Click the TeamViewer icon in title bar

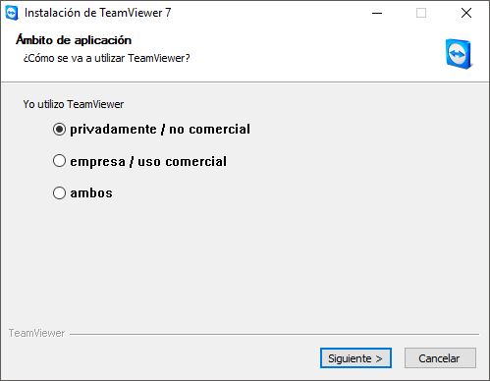(12, 13)
